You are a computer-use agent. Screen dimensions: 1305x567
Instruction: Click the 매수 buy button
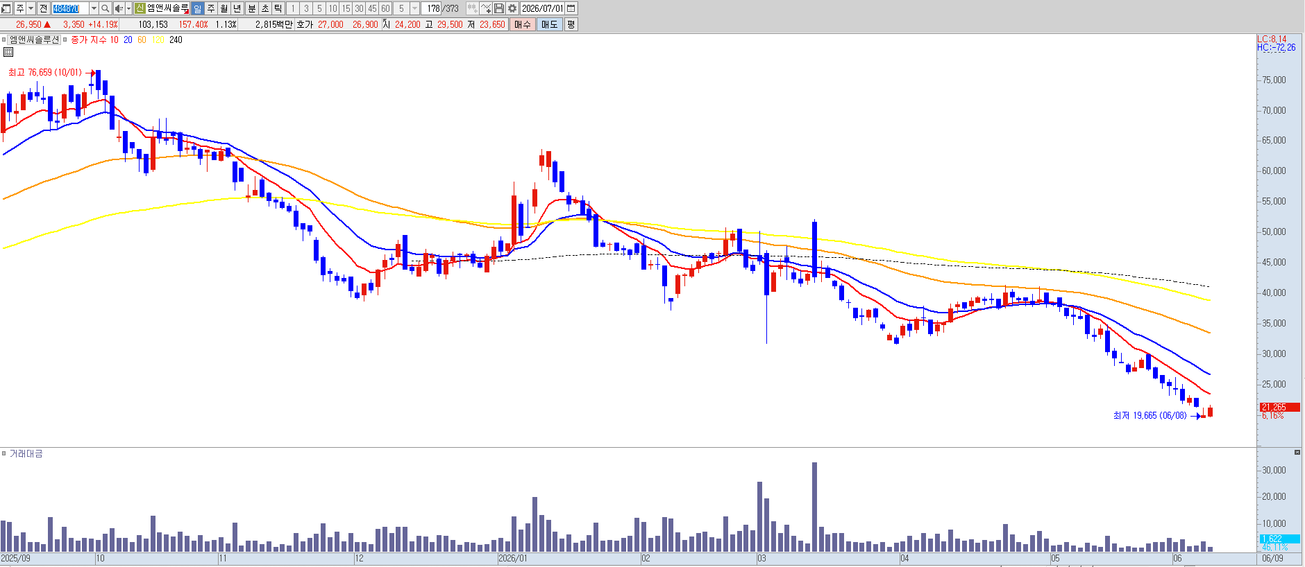[x=522, y=24]
